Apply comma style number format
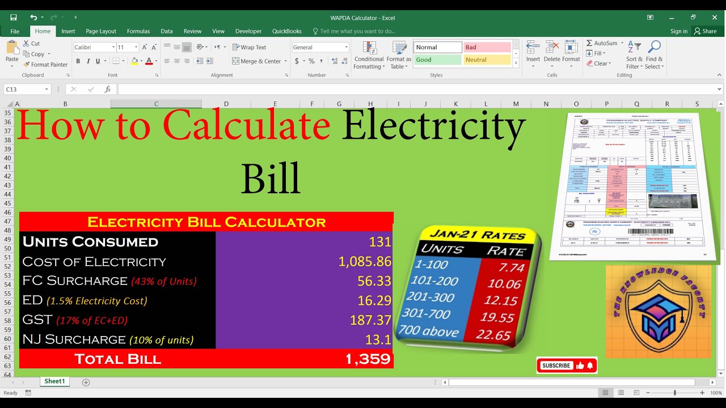726x408 pixels. [x=320, y=61]
